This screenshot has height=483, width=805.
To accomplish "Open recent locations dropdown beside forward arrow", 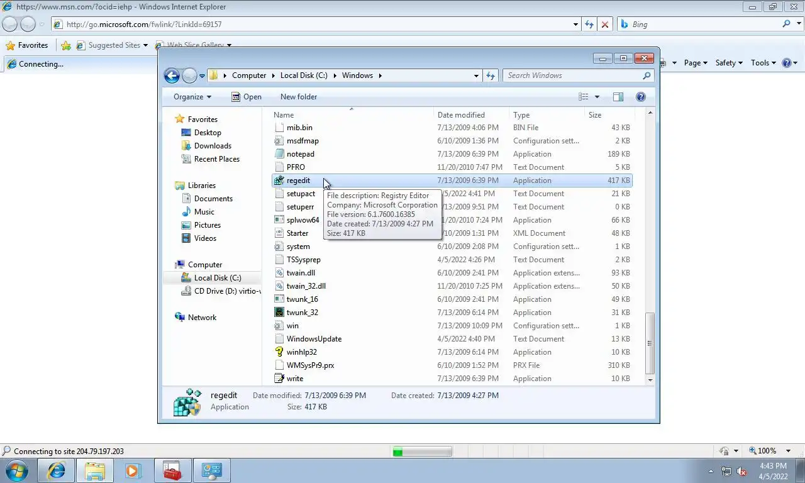I will click(x=202, y=75).
